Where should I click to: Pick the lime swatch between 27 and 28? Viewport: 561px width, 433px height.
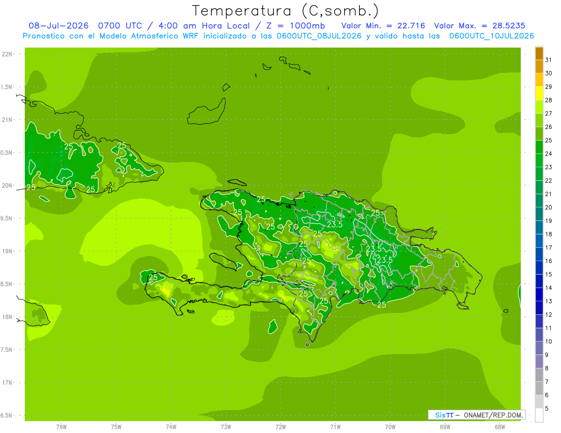tap(539, 106)
